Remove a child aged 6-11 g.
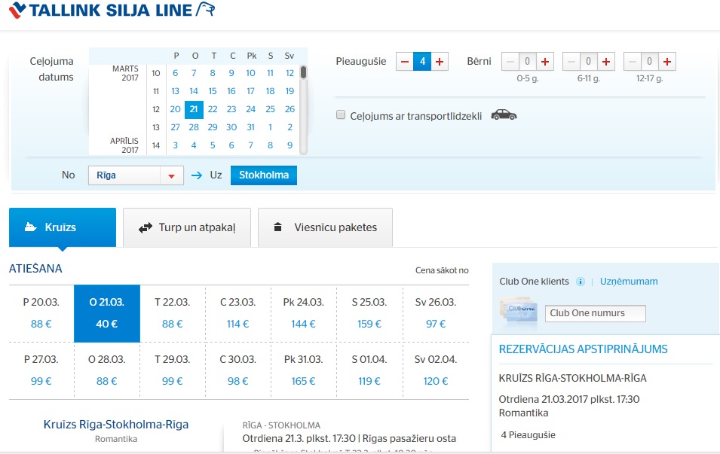Viewport: 720px width, 454px height. tap(571, 62)
